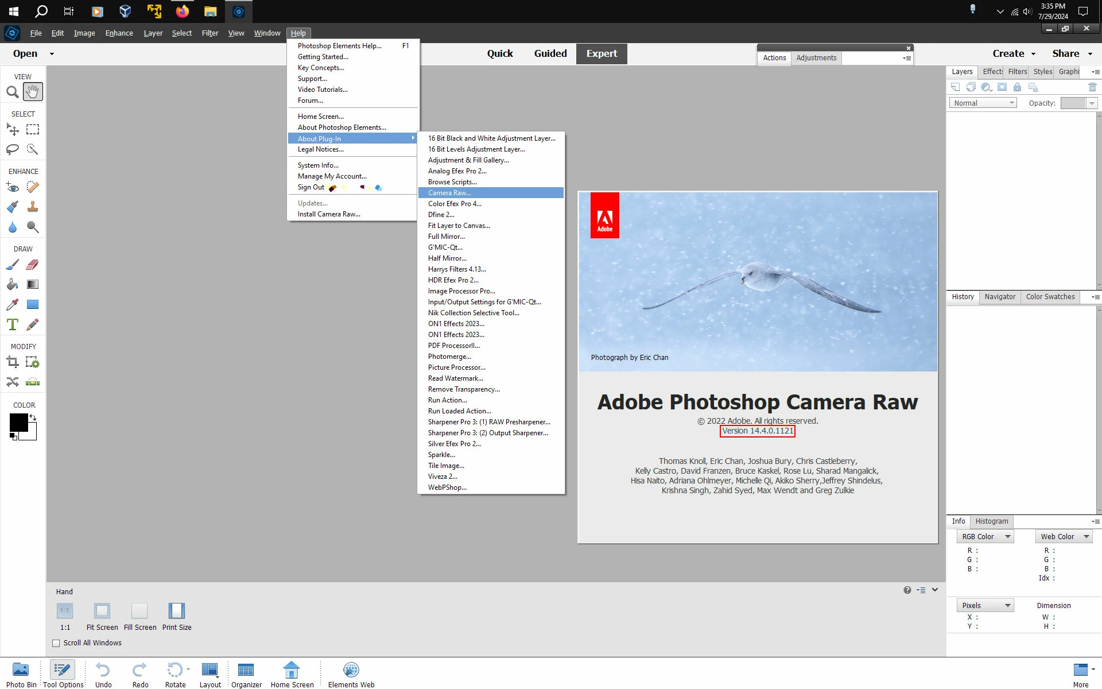The image size is (1102, 689).
Task: Expand the RGB Color dropdown in Info panel
Action: pyautogui.click(x=985, y=537)
